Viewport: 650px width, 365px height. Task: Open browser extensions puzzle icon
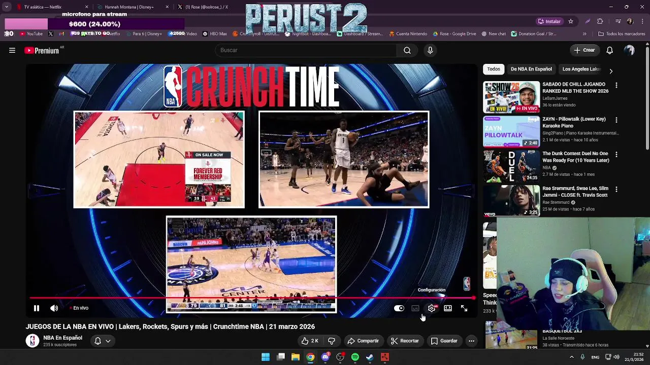tap(600, 21)
